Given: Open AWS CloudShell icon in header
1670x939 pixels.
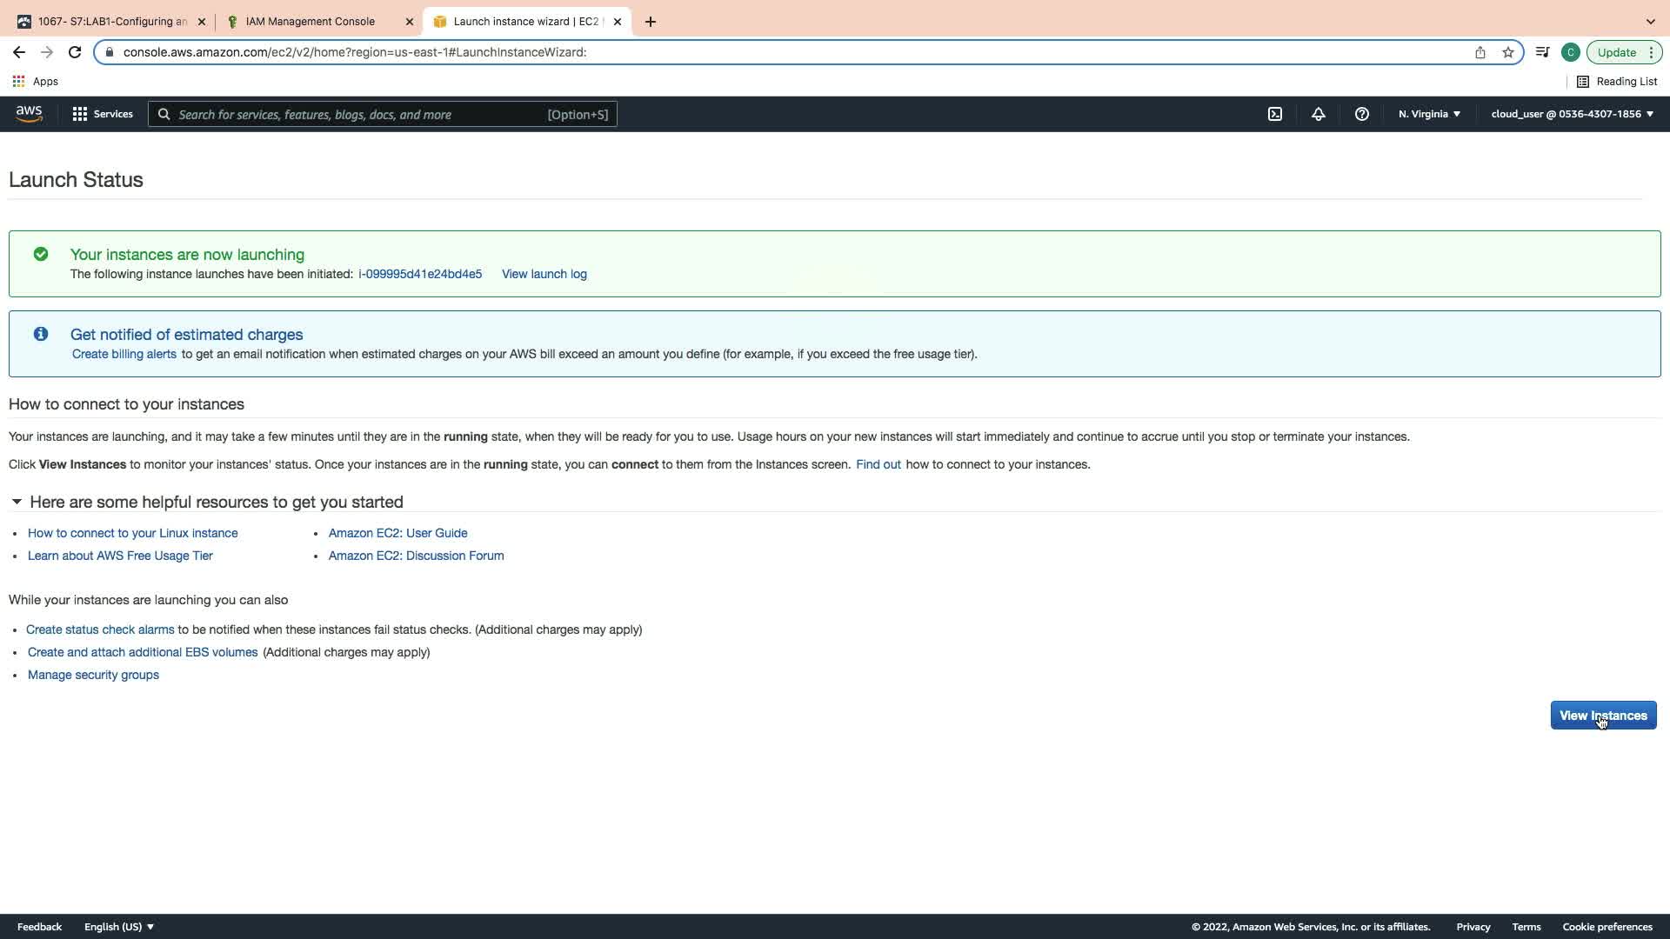Looking at the screenshot, I should (x=1275, y=114).
